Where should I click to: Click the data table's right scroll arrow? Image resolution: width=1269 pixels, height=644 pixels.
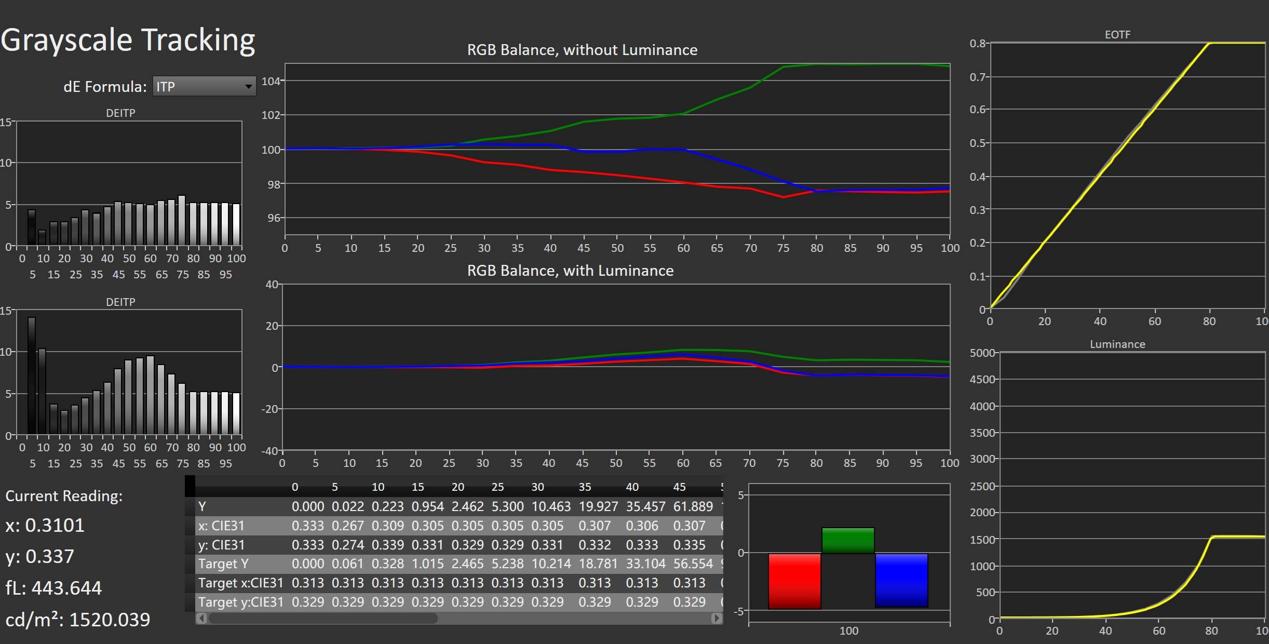[717, 618]
